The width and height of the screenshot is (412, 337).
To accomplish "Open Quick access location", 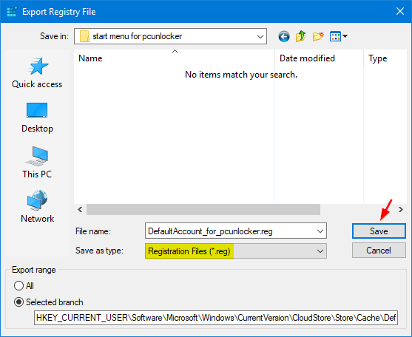I will coord(37,73).
